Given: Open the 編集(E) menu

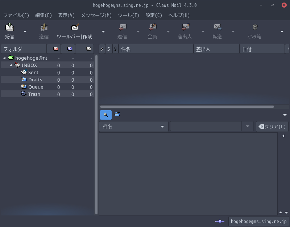Looking at the screenshot, I should (43, 15).
